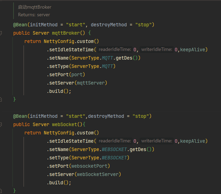Click the fold-end marker beside mqttBroker's closing brace
The width and height of the screenshot is (221, 194).
(1, 99)
